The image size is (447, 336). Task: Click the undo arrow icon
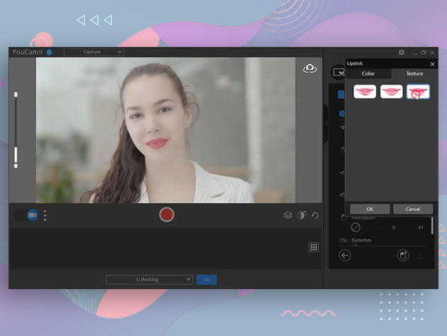click(x=315, y=215)
